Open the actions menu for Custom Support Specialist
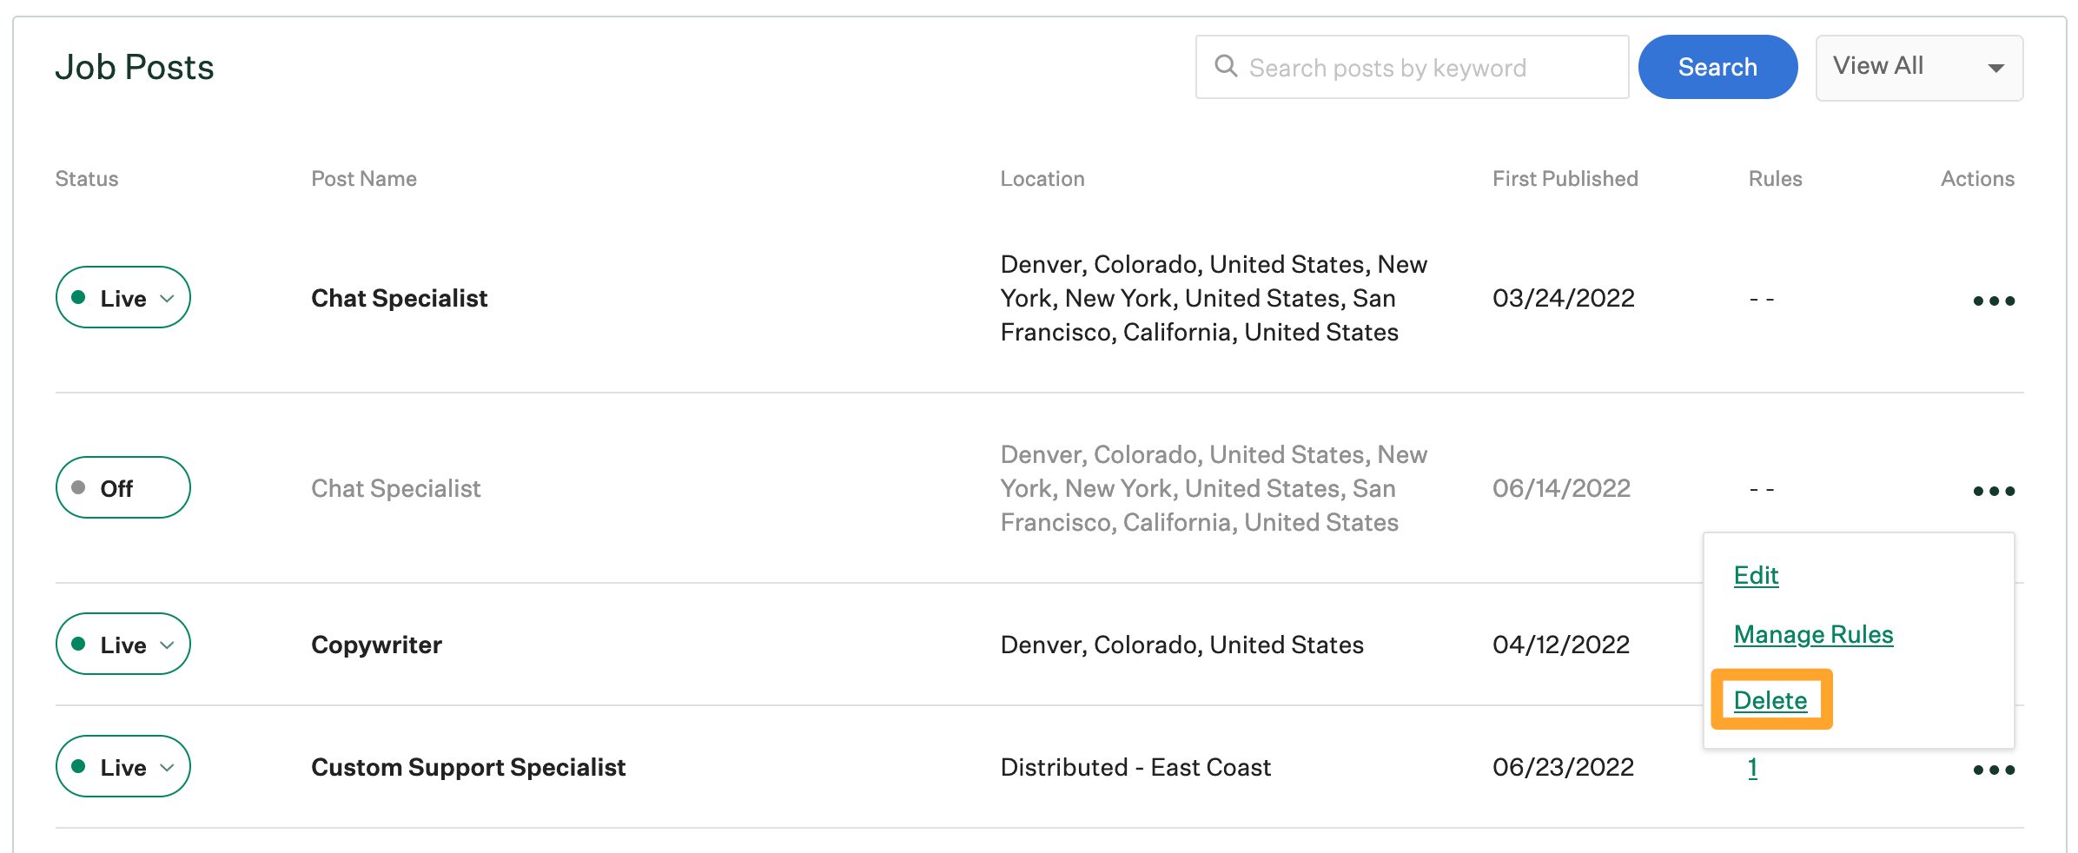The height and width of the screenshot is (853, 2078). [1994, 768]
